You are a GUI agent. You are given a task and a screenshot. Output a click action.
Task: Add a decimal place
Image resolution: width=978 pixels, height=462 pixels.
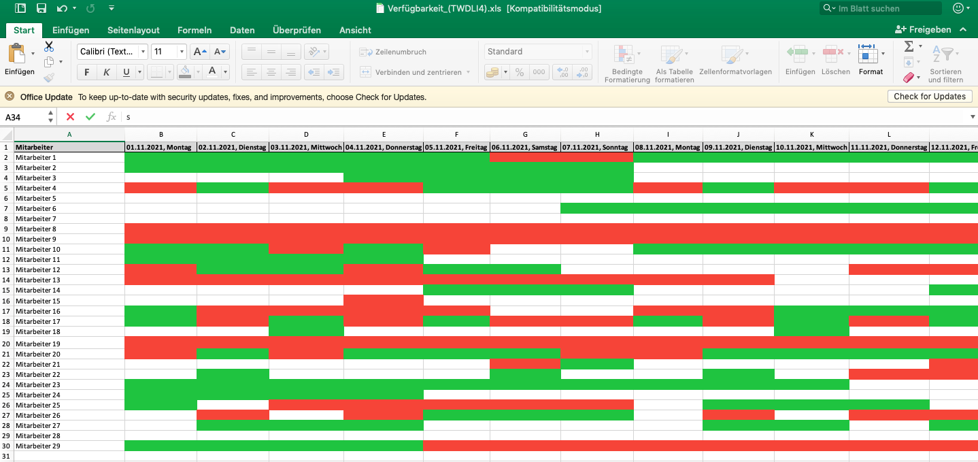(563, 72)
